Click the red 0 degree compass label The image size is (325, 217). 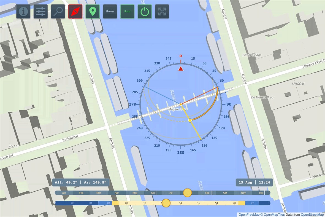click(181, 56)
